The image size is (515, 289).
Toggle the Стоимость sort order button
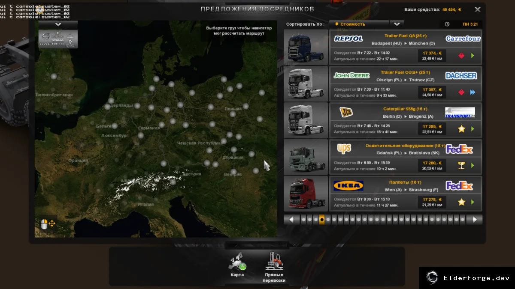coord(359,24)
